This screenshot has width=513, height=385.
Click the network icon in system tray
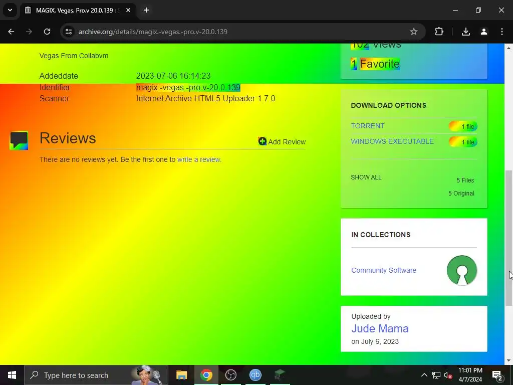click(x=436, y=375)
